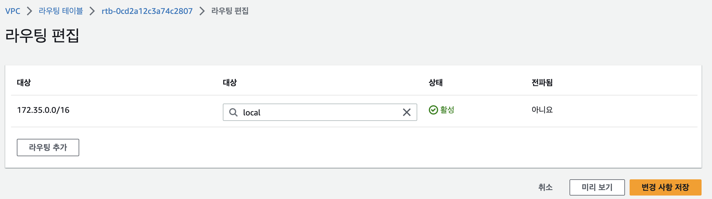Viewport: 712px width, 199px height.
Task: Click the 아니요 propagated value
Action: coord(542,110)
